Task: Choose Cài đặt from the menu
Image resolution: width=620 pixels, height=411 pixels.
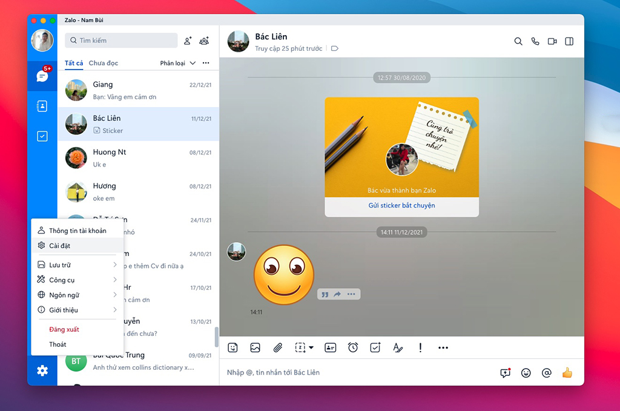Action: tap(77, 245)
